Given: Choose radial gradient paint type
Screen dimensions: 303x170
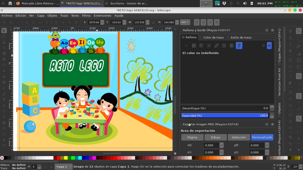Looking at the screenshot, I should coord(209,46).
